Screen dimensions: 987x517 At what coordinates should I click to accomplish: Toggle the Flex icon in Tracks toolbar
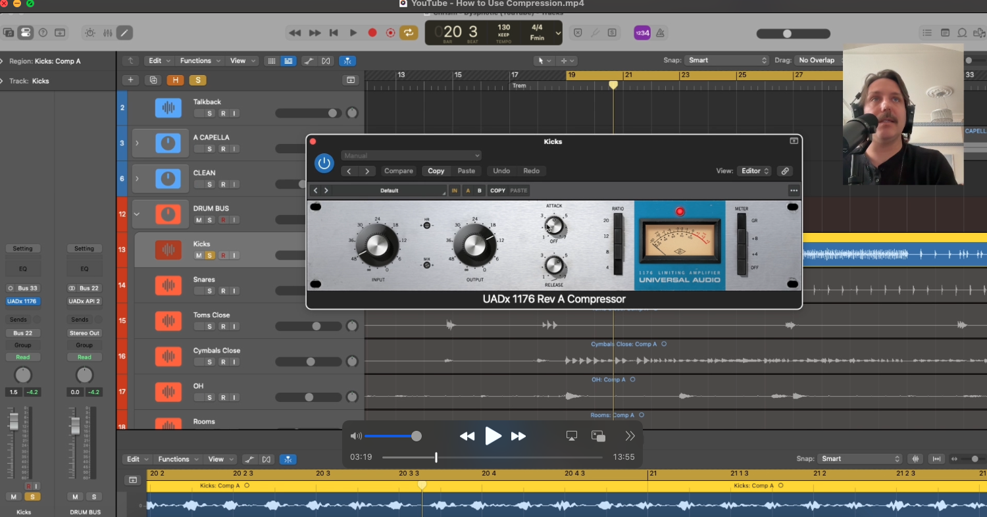(326, 61)
